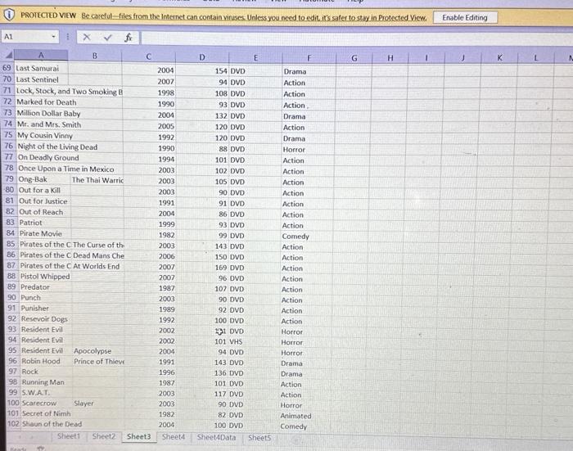Click the cell 'At Worlds End'
573x451 pixels.
(x=98, y=266)
